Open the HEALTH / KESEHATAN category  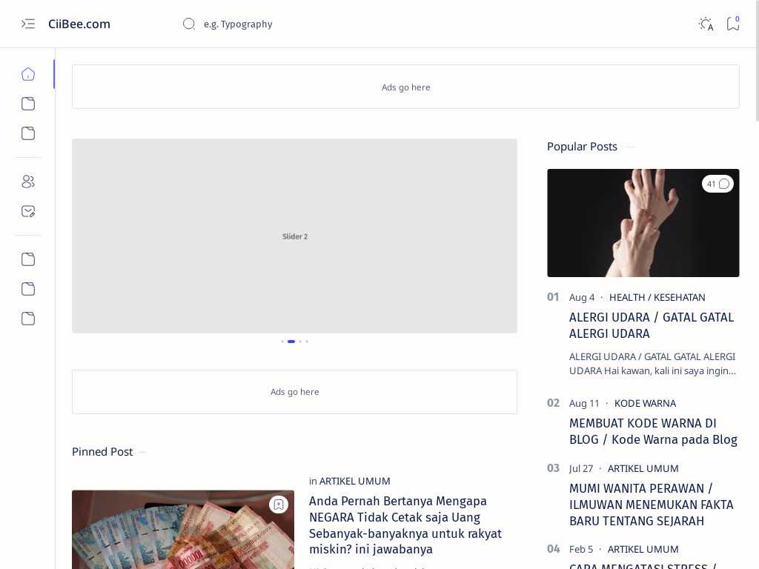point(657,297)
